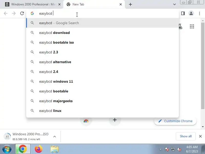Screen dimensions: 205x154
Task: Open the tab search dropdown arrow
Action: 175,4
